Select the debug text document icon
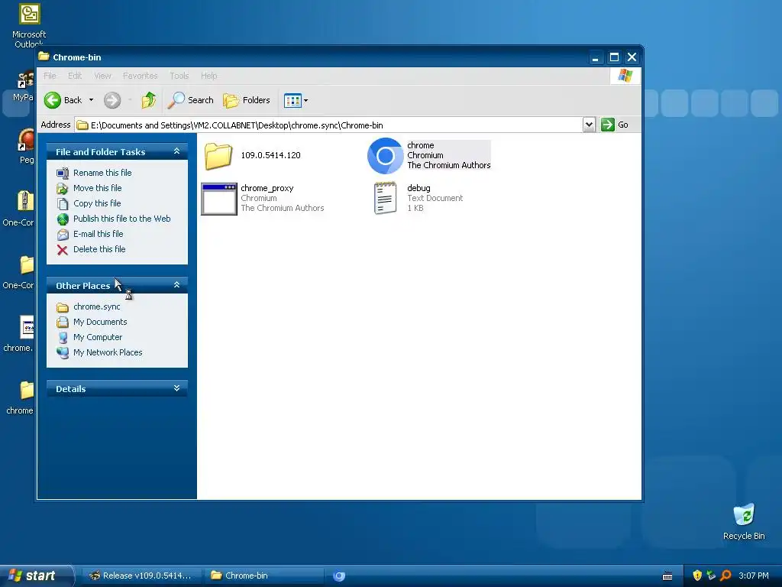Screen dimensions: 782x587 click(385, 198)
